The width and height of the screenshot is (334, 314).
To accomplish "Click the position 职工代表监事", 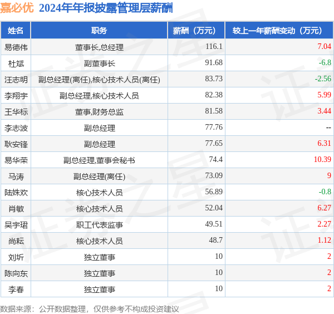I will 99,225.
